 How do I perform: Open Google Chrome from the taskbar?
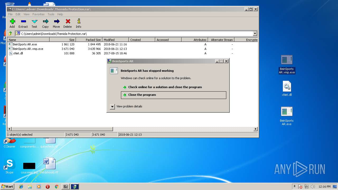point(57,187)
